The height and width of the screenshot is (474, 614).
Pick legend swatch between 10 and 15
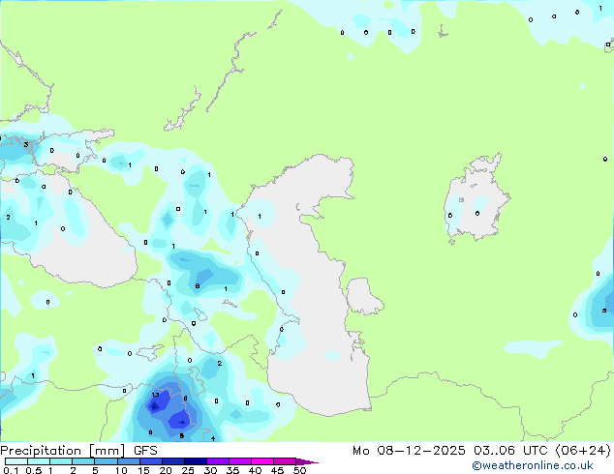click(129, 461)
